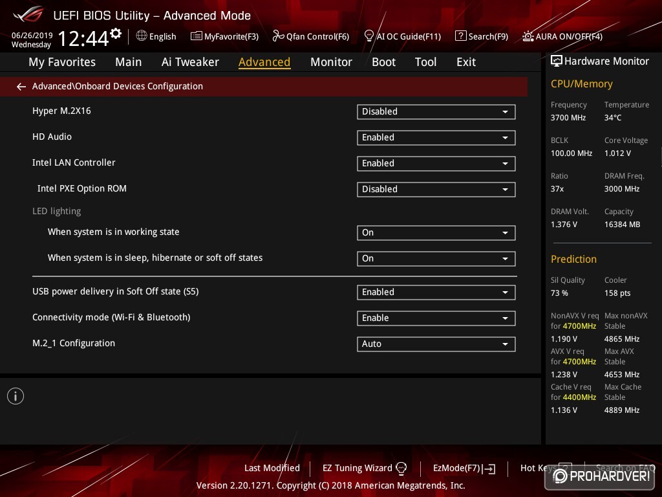Viewport: 662px width, 497px height.
Task: Select the HD Audio setting label
Action: 52,137
